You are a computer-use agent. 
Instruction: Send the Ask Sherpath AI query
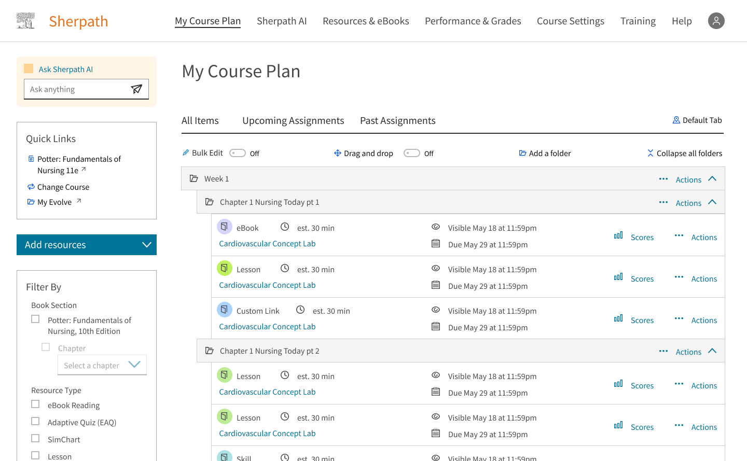click(x=136, y=89)
